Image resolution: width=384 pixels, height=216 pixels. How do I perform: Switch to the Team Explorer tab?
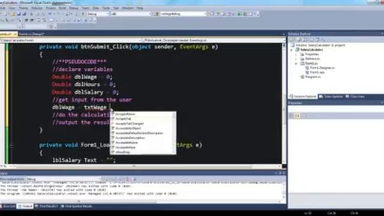pyautogui.click(x=331, y=97)
